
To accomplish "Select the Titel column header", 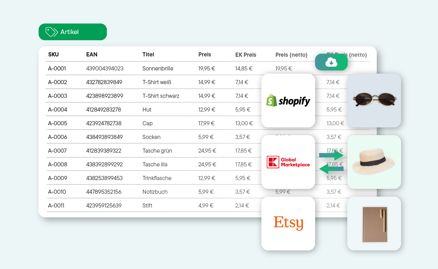I will pyautogui.click(x=148, y=55).
